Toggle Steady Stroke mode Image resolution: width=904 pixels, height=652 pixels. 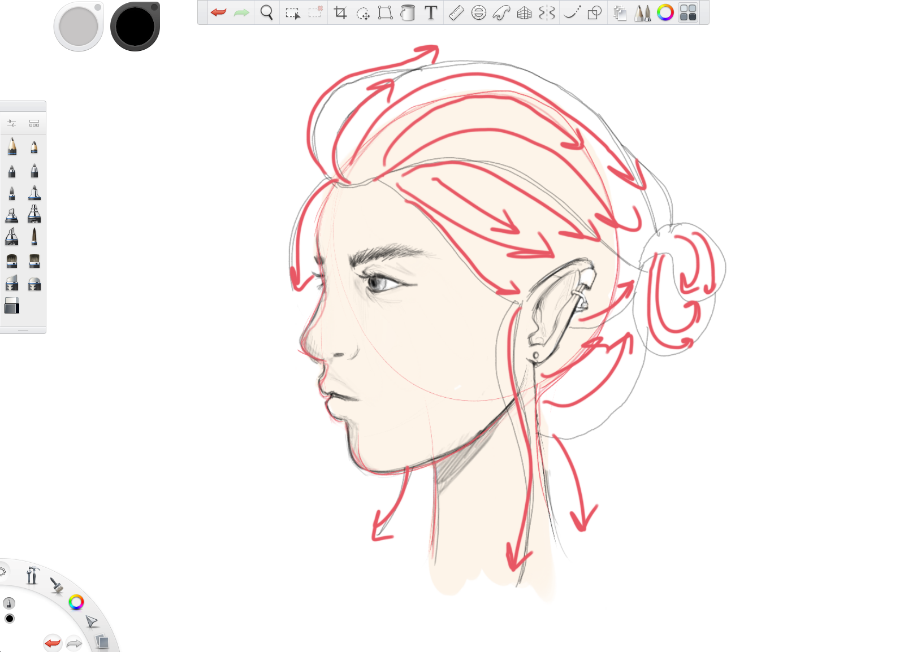572,12
